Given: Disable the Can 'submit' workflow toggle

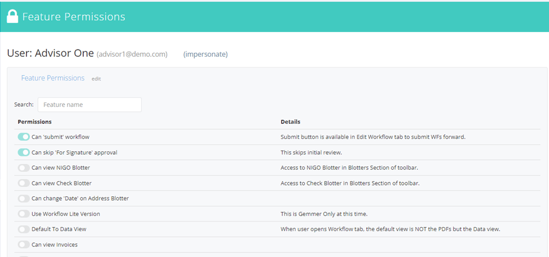Looking at the screenshot, I should pyautogui.click(x=24, y=137).
